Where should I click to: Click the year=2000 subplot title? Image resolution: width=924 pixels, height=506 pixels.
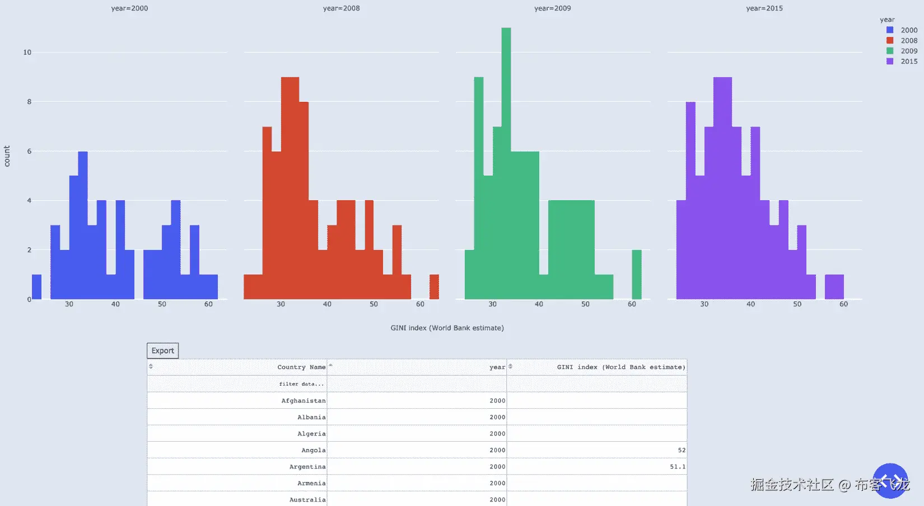(x=129, y=8)
